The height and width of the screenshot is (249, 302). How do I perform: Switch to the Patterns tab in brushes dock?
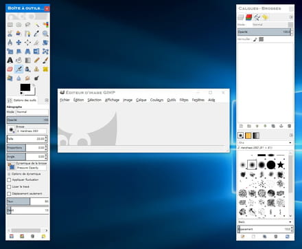click(x=248, y=136)
